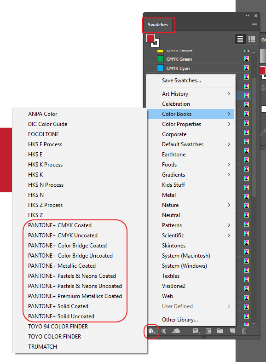Image resolution: width=266 pixels, height=362 pixels.
Task: Select FOCOLTONE color book
Action: pyautogui.click(x=80, y=134)
